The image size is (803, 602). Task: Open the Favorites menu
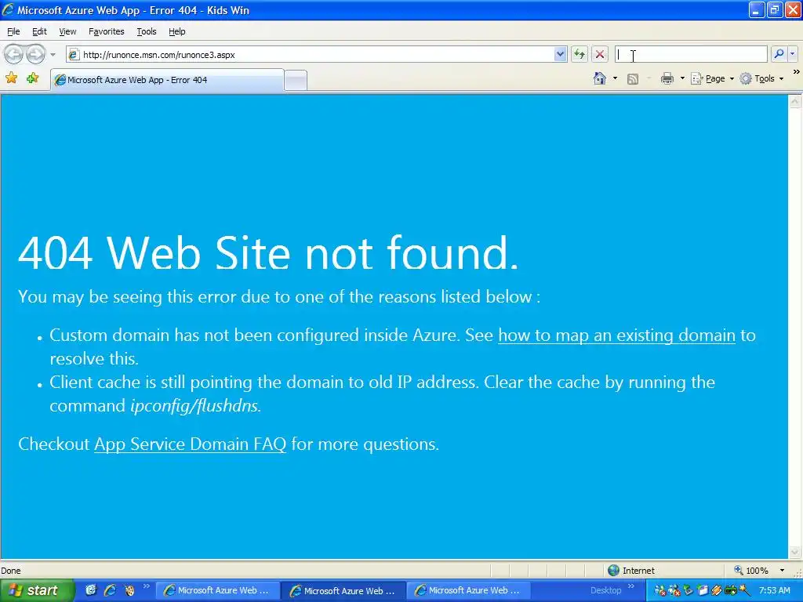pyautogui.click(x=107, y=31)
